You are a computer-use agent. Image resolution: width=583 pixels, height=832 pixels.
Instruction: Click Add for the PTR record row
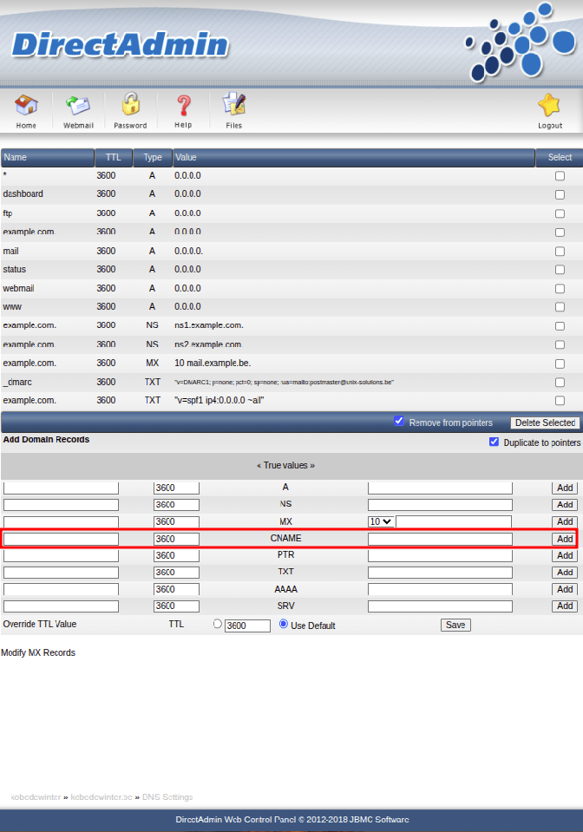pyautogui.click(x=565, y=555)
